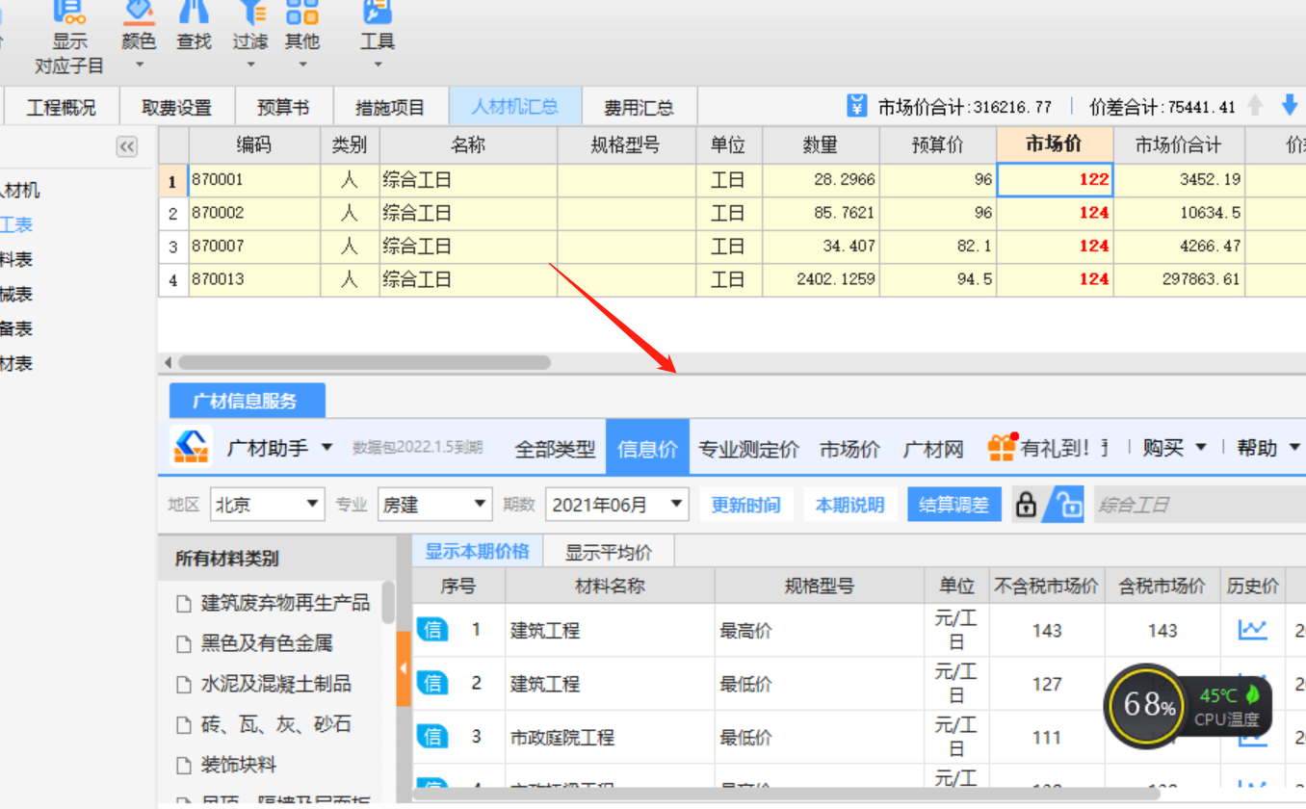Click the 信 badge in row 2 建筑工程
1306x809 pixels.
point(432,683)
